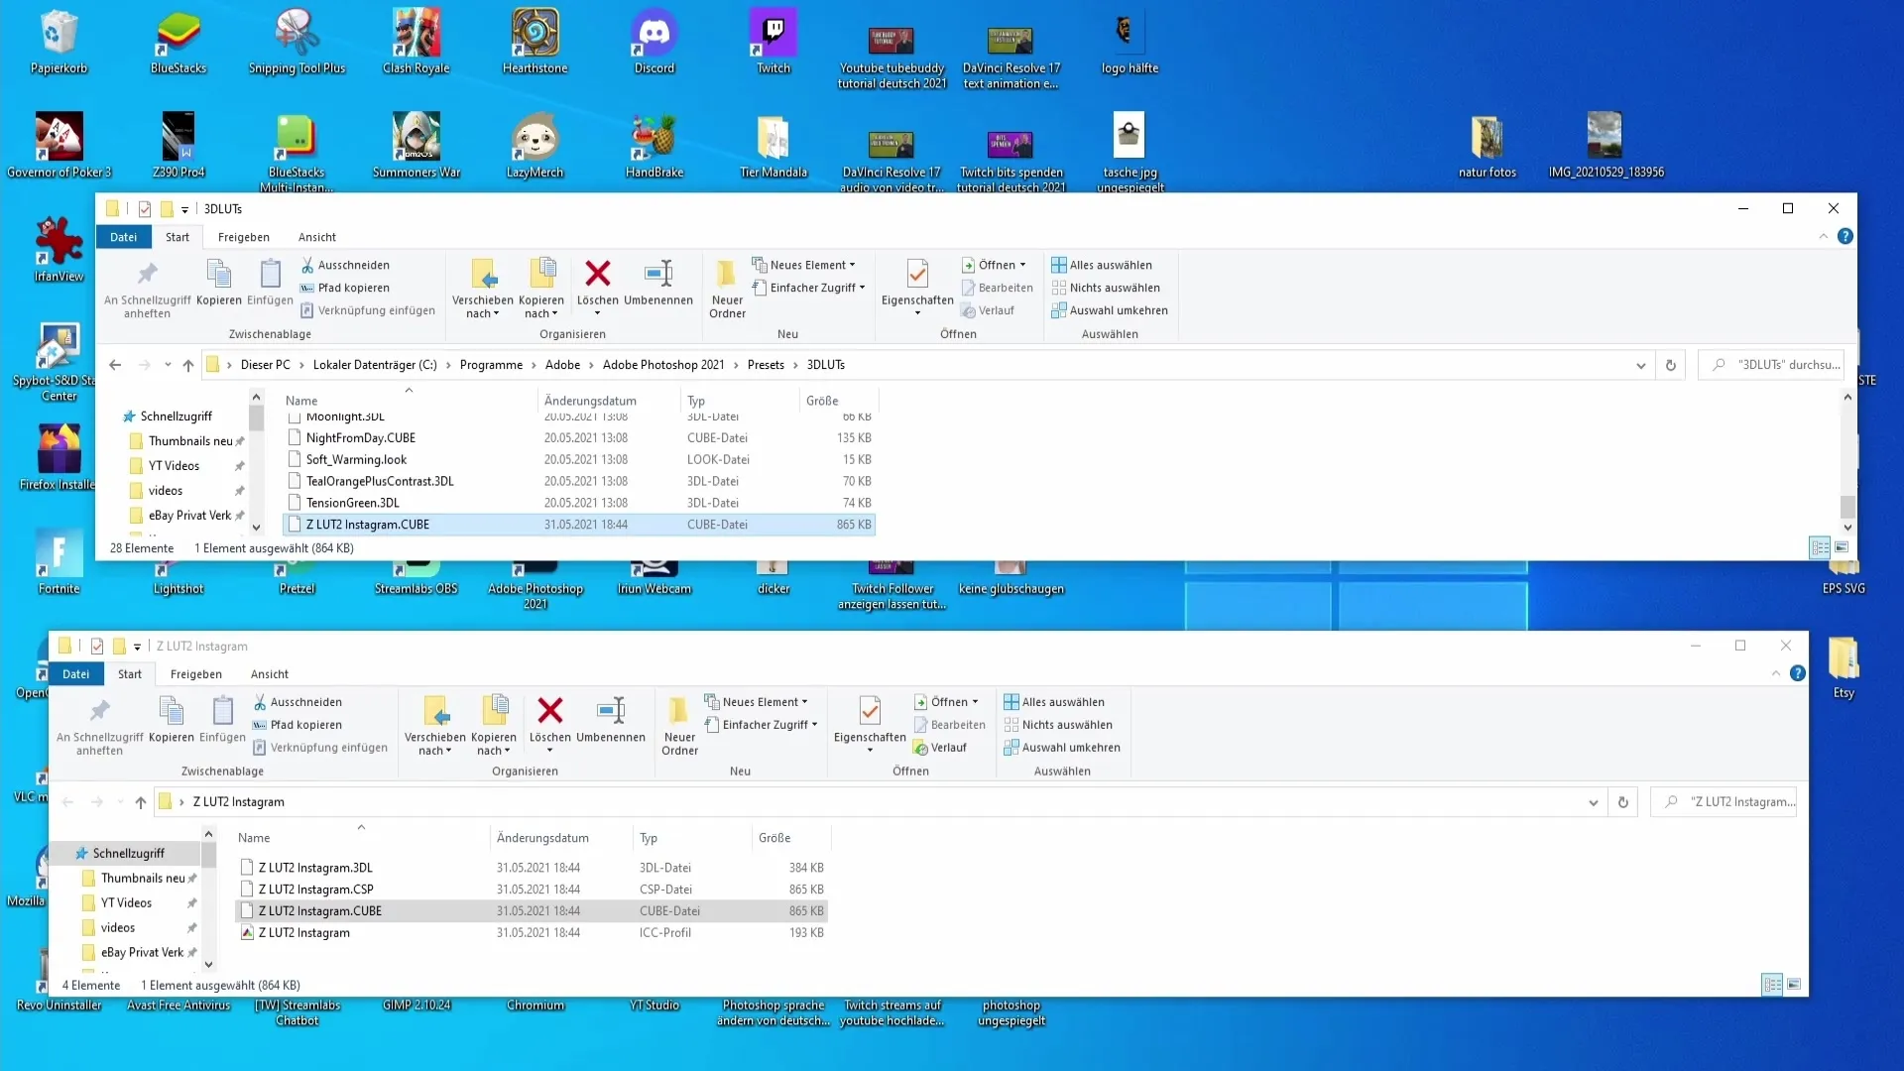Click Presets in 3DLUTs breadcrumb path
Viewport: 1904px width, 1071px height.
(x=766, y=365)
